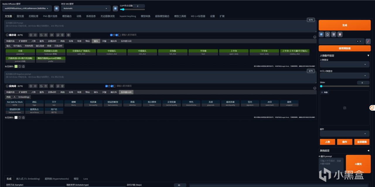Image resolution: width=375 pixels, height=187 pixels.
Task: Refresh the external VAE model list
Action: coord(115,8)
